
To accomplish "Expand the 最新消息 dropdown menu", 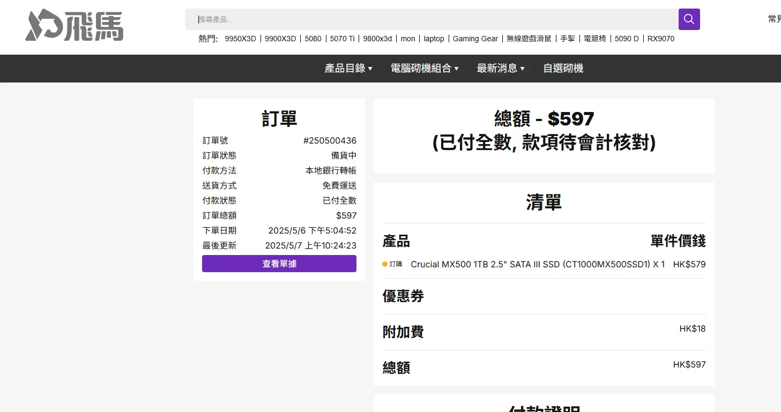I will pyautogui.click(x=501, y=69).
